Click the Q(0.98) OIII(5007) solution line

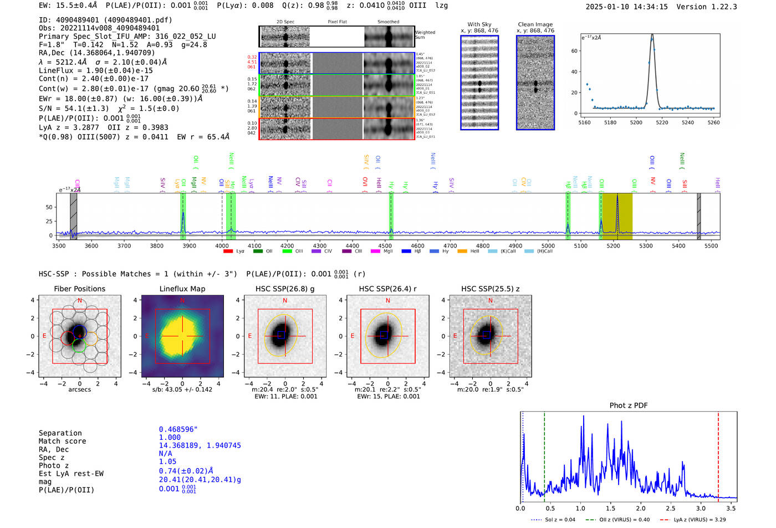click(x=134, y=137)
